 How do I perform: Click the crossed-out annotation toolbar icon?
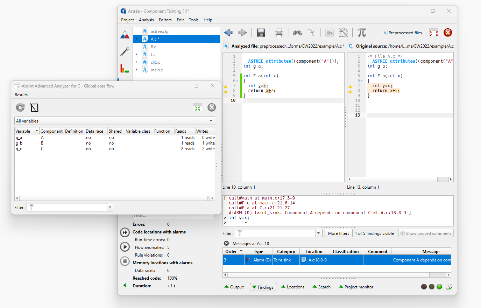pos(344,33)
